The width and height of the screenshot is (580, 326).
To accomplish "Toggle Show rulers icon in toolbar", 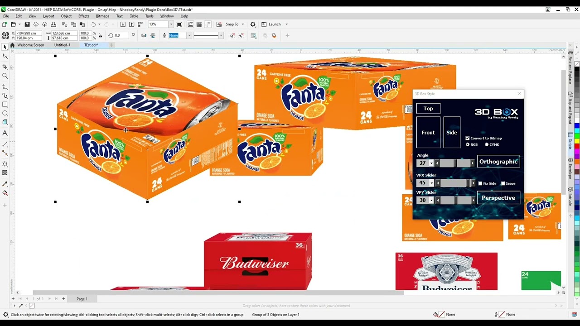I will (x=190, y=24).
